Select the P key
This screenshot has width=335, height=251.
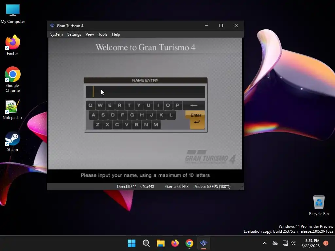pyautogui.click(x=177, y=106)
